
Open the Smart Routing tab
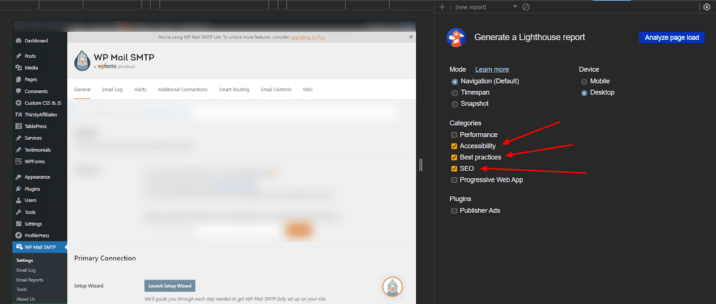[234, 89]
